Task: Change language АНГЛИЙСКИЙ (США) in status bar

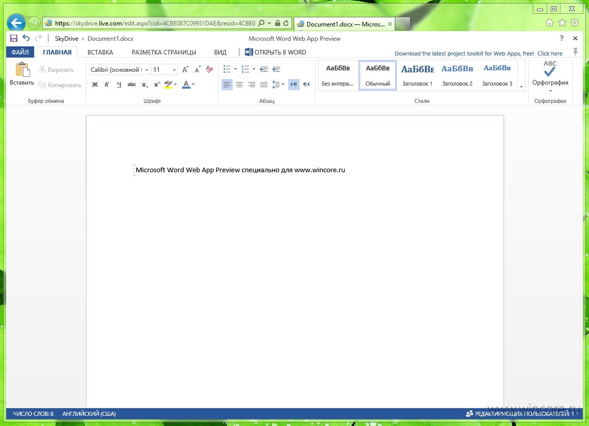Action: point(89,414)
